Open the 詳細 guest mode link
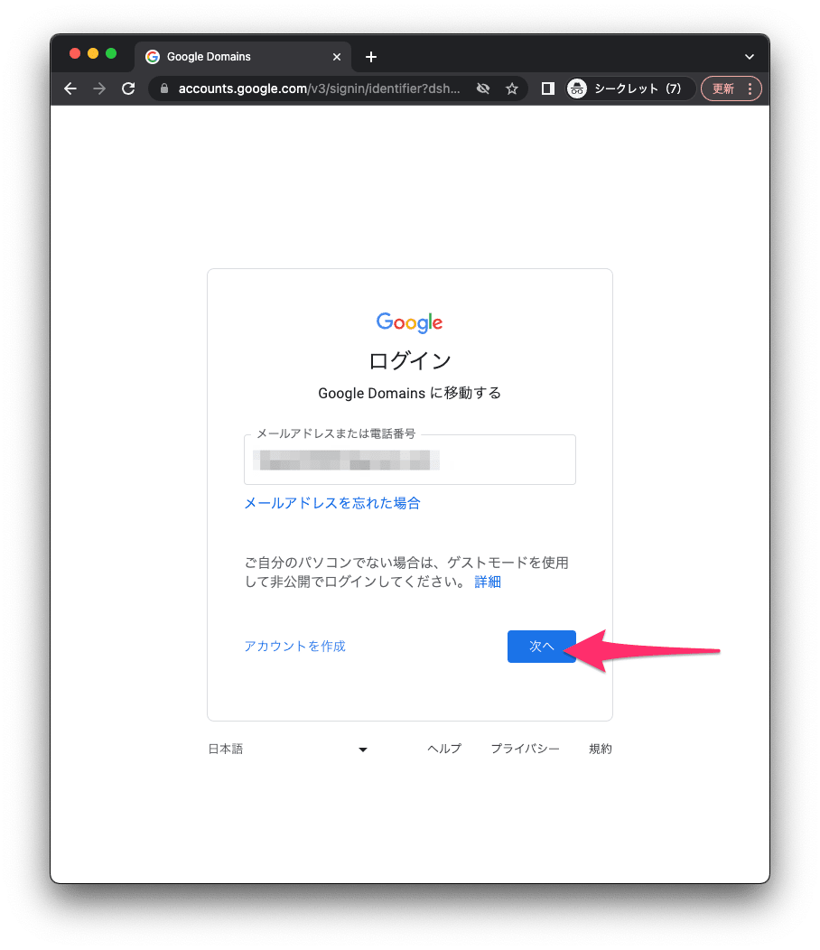This screenshot has width=820, height=950. pos(488,582)
